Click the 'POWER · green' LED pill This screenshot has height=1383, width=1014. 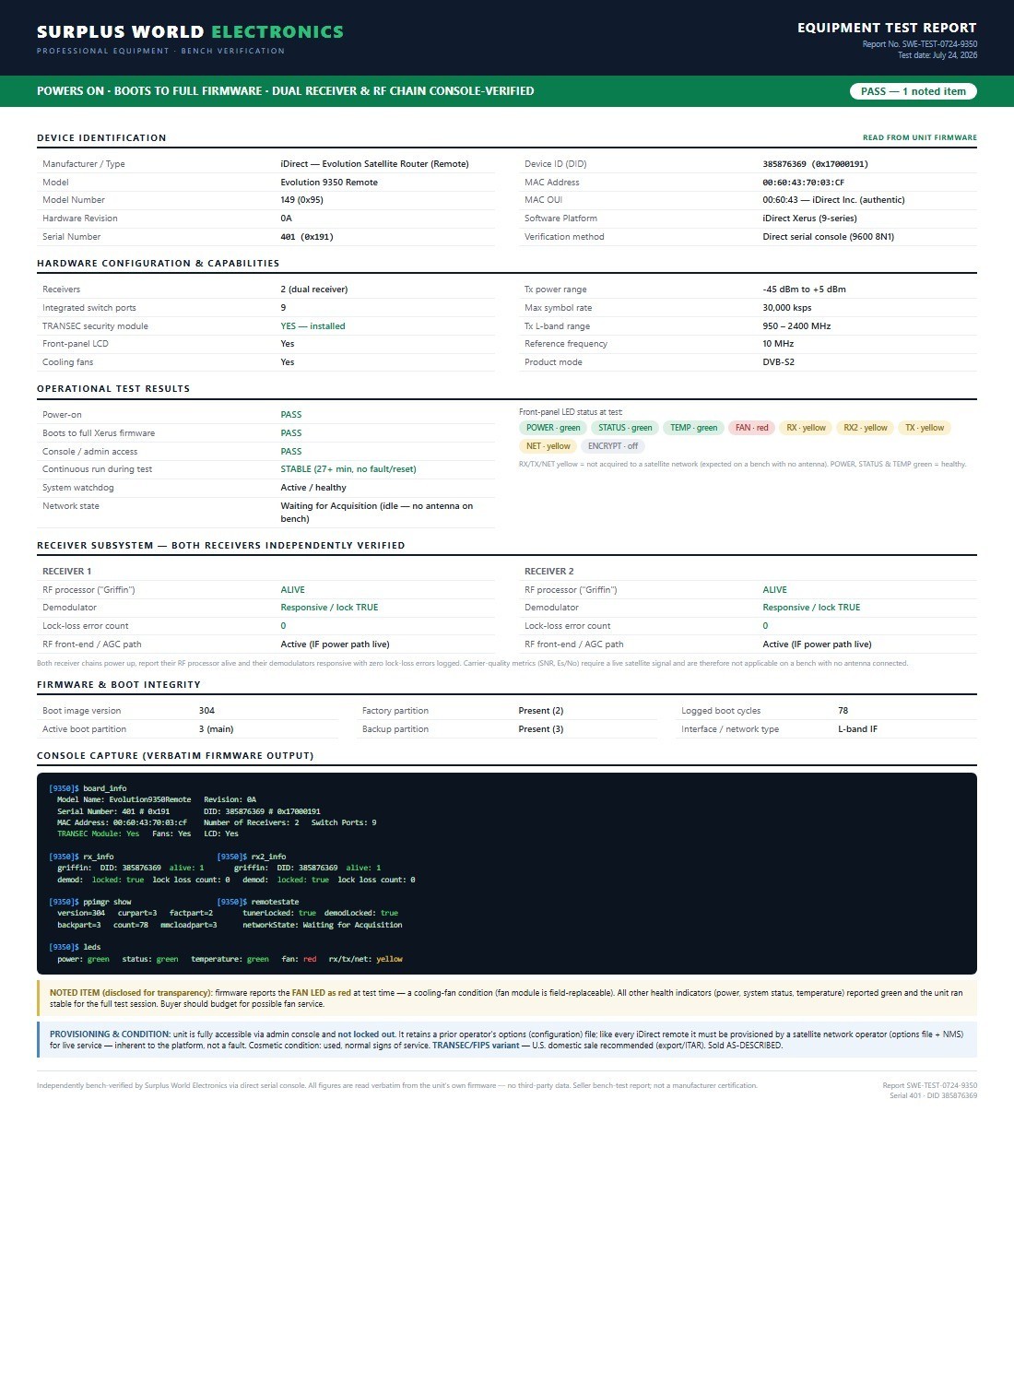coord(553,428)
